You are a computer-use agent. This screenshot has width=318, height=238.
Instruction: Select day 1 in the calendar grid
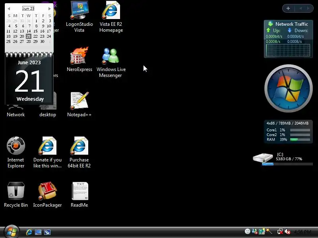(x=36, y=21)
